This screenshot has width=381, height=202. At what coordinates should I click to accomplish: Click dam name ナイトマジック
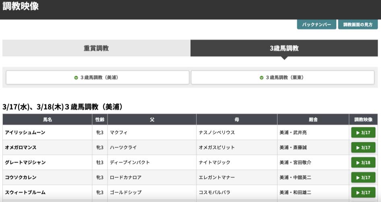[215, 163]
